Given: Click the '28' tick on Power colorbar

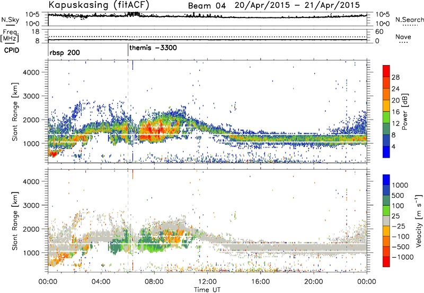Looking at the screenshot, I should 395,77.
